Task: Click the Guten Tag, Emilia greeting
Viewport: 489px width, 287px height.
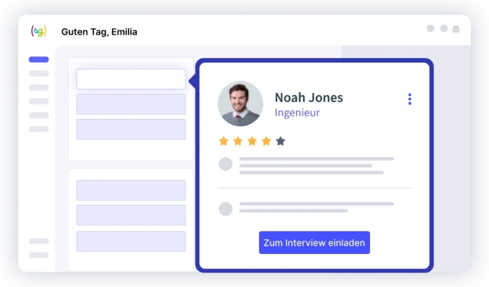Action: [x=99, y=32]
